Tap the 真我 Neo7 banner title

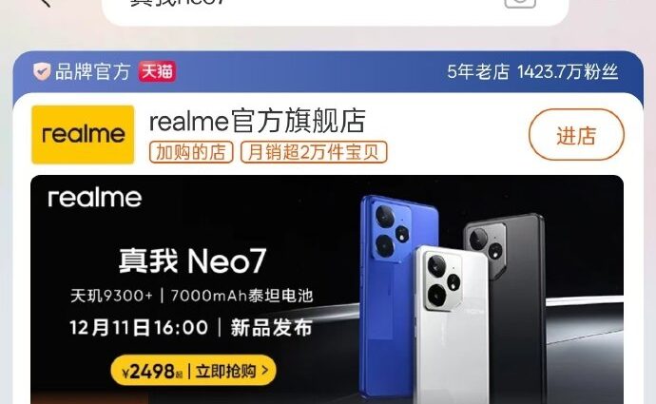coord(192,261)
